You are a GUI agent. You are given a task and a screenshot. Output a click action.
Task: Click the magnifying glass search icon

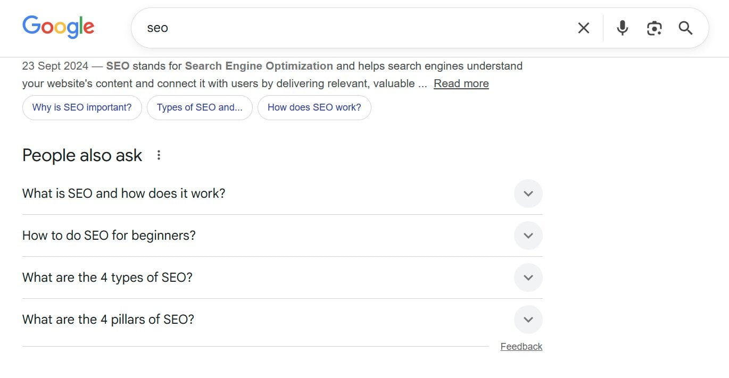coord(685,28)
